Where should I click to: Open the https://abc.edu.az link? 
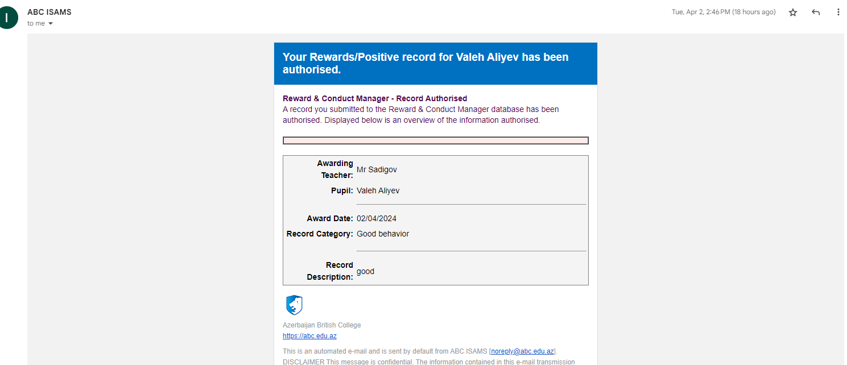[309, 336]
